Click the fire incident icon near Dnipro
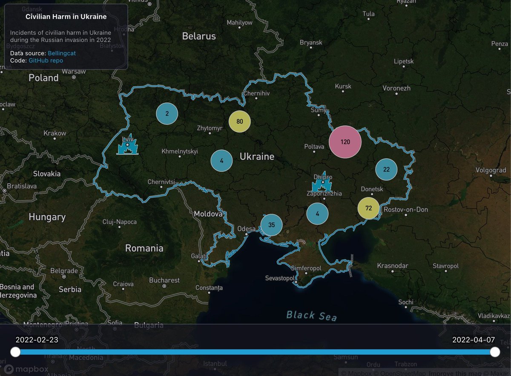The width and height of the screenshot is (511, 376). (x=322, y=182)
